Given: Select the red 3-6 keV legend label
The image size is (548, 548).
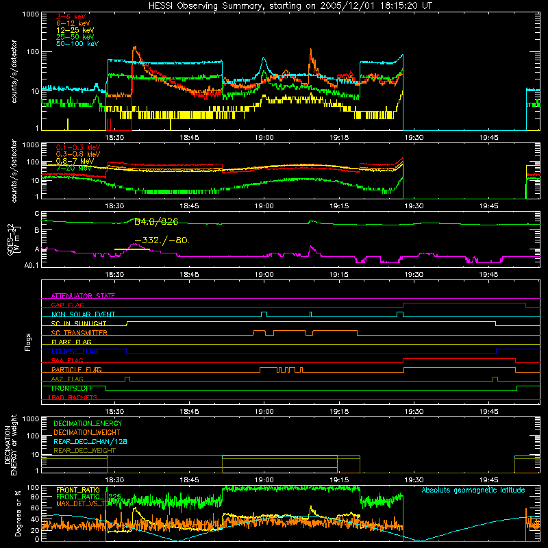Looking at the screenshot, I should coord(71,16).
